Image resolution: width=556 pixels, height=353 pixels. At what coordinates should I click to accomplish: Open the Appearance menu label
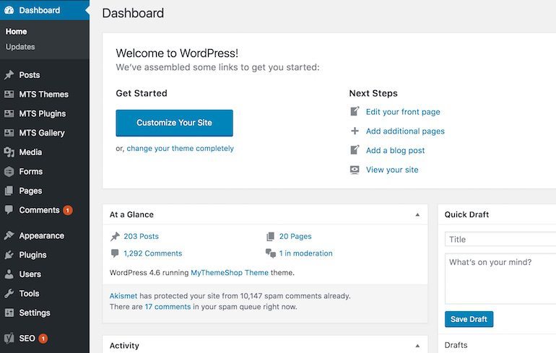[41, 235]
